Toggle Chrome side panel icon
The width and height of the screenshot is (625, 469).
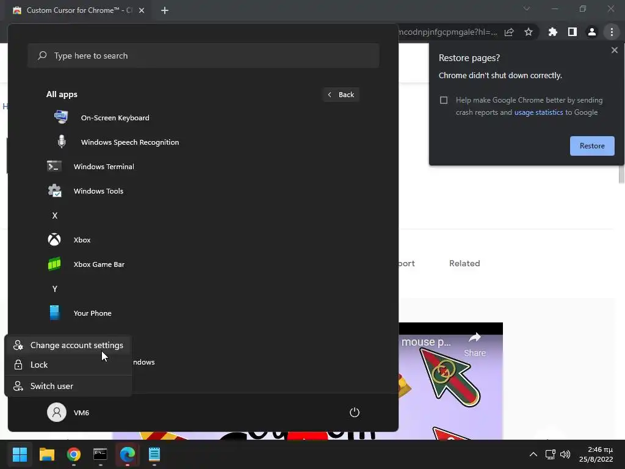(x=572, y=32)
